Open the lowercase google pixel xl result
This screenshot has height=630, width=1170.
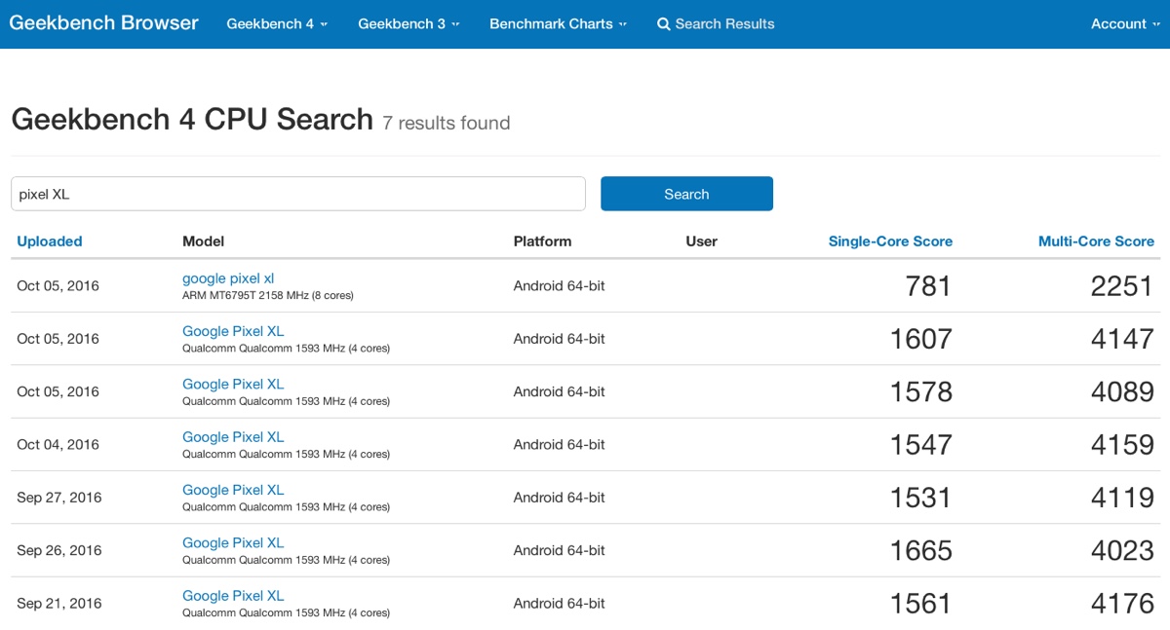(228, 278)
